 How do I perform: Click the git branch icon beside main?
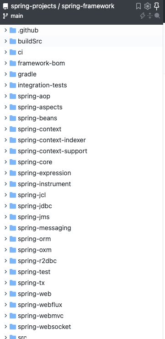coord(5,16)
